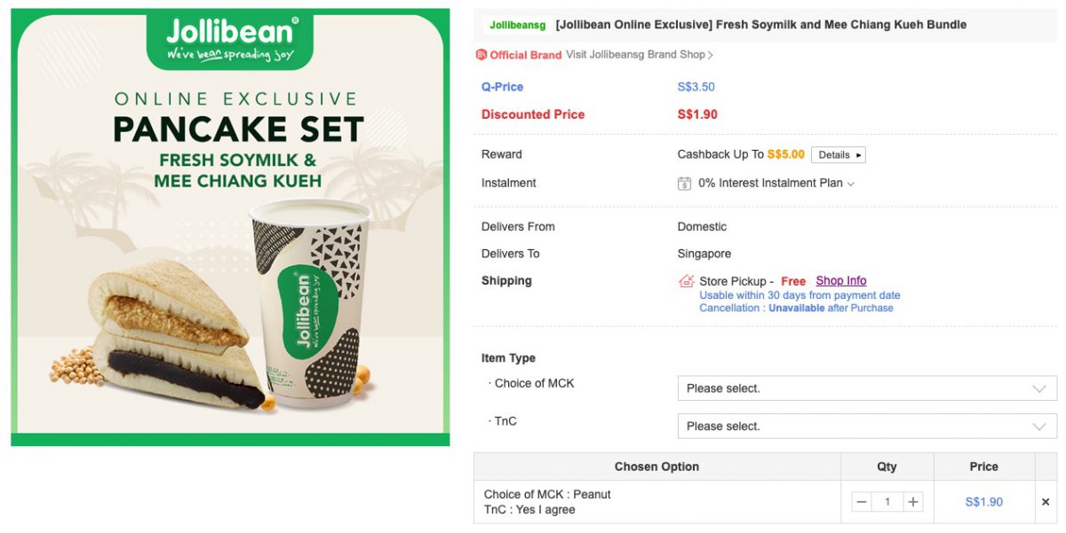
Task: Show cashback reward Details
Action: point(838,155)
